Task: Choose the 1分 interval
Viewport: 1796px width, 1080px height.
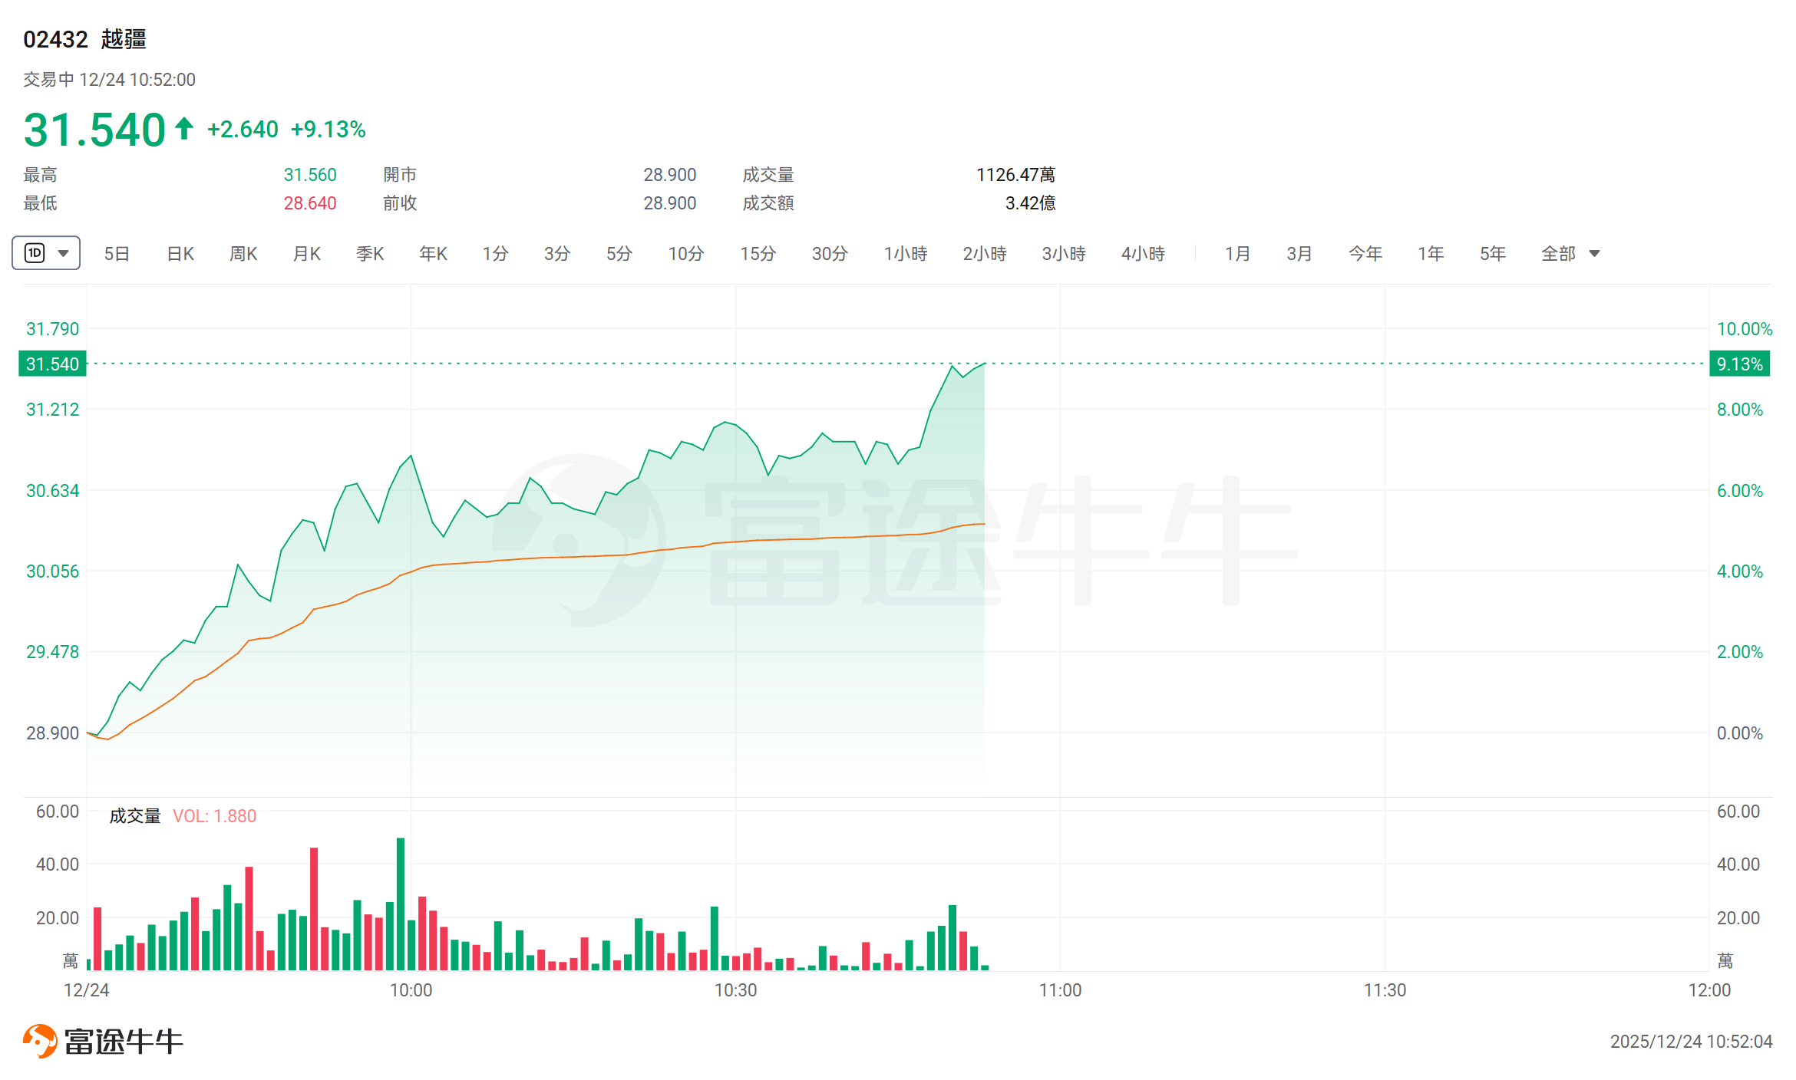Action: click(495, 254)
